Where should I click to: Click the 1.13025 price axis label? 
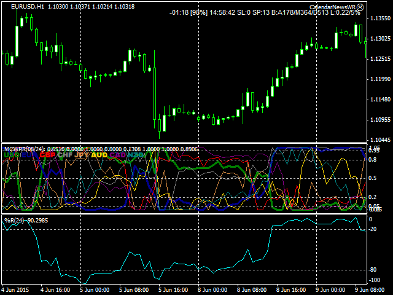[380, 39]
